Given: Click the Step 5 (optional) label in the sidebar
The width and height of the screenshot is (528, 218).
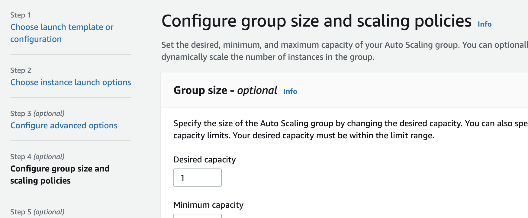Looking at the screenshot, I should (x=37, y=212).
